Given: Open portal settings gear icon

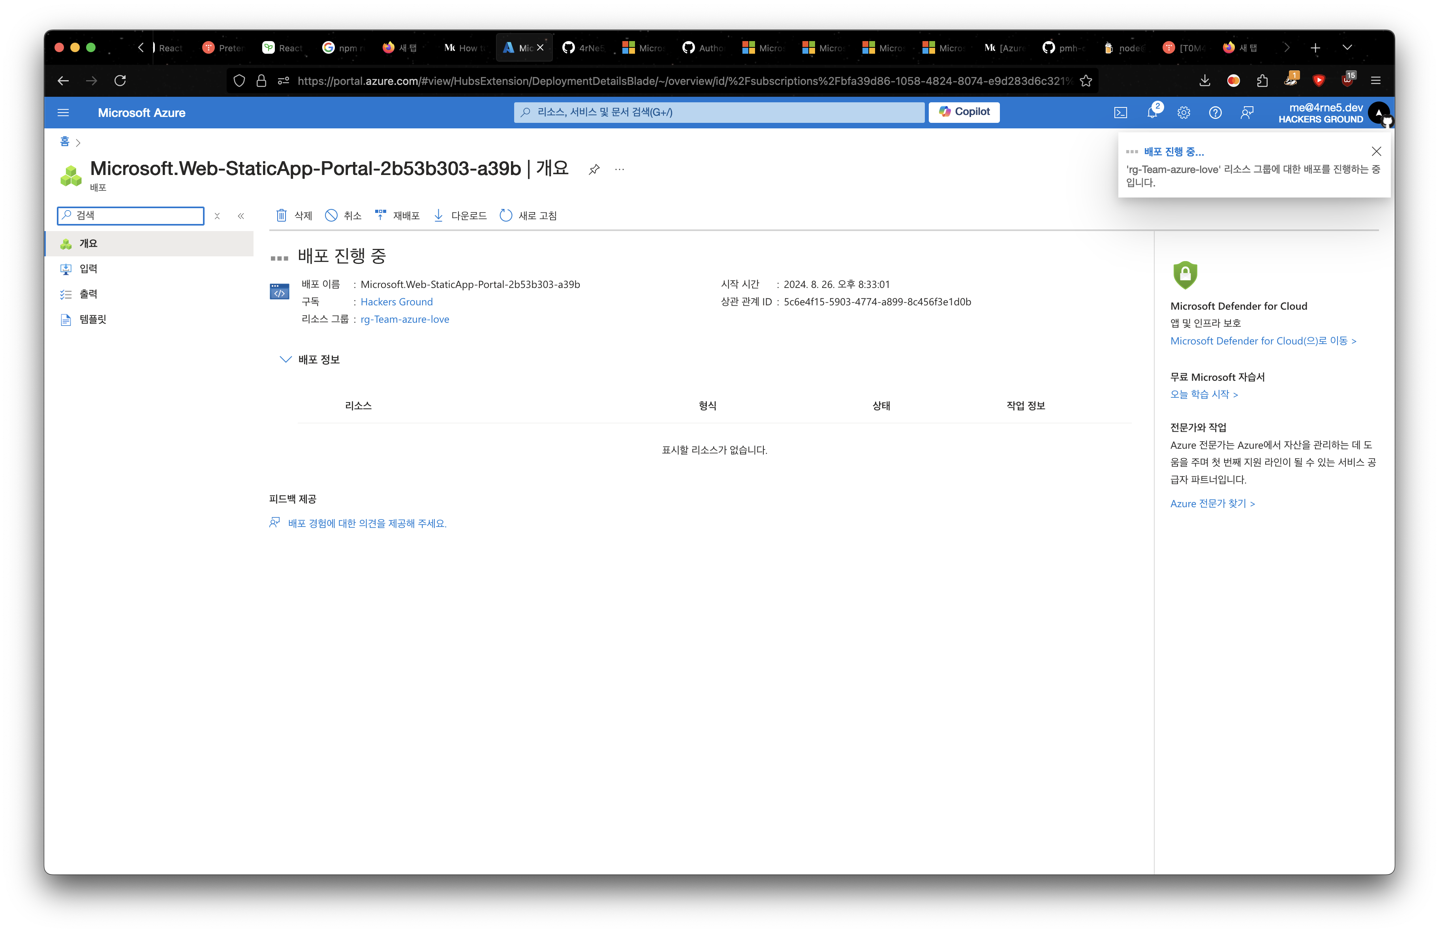Looking at the screenshot, I should pos(1184,113).
